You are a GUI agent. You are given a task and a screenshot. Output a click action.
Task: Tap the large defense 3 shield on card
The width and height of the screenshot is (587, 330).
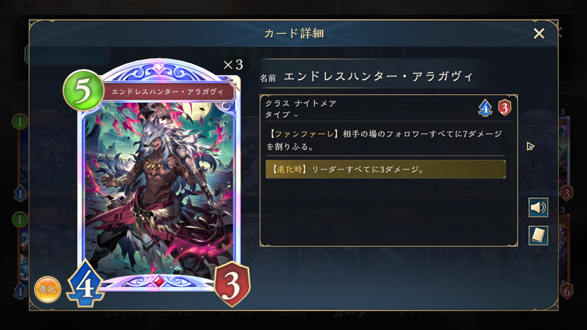tap(232, 285)
